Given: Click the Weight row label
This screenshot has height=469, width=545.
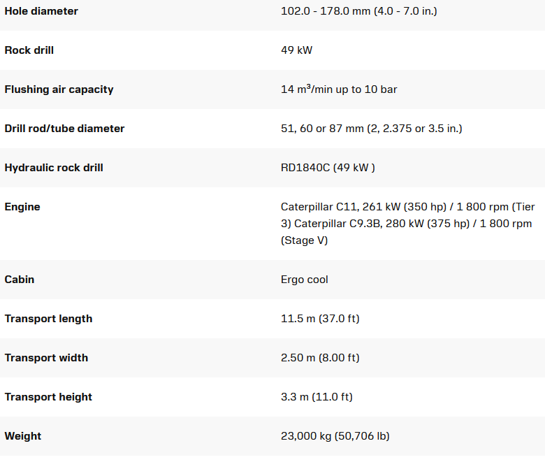Looking at the screenshot, I should tap(23, 436).
